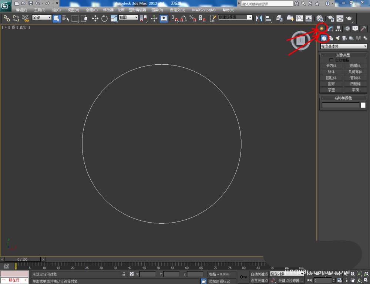Open the Hierarchy command panel tab
This screenshot has width=370, height=284.
click(339, 28)
